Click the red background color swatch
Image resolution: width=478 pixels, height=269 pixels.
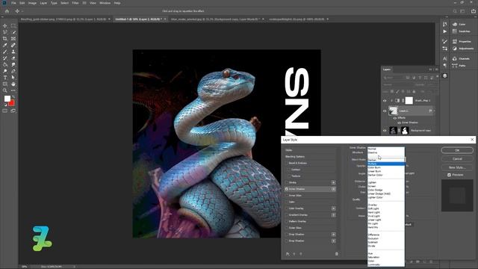click(12, 103)
